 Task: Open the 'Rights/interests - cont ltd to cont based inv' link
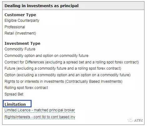coord(40,117)
